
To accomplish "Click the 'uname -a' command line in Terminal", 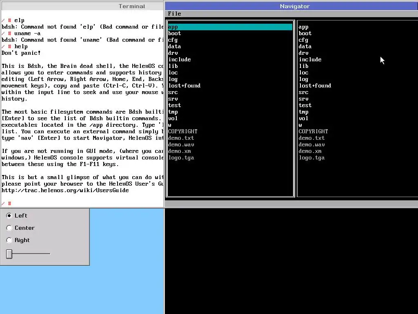I will [21, 34].
